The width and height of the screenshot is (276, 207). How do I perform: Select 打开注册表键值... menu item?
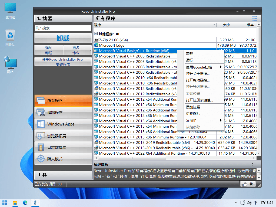point(204,100)
